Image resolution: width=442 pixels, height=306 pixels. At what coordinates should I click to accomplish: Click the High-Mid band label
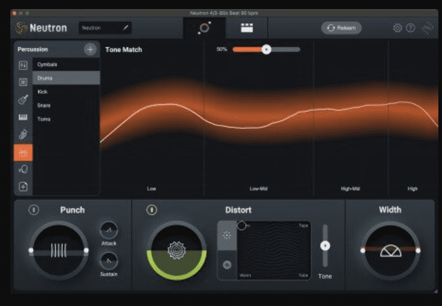point(350,189)
